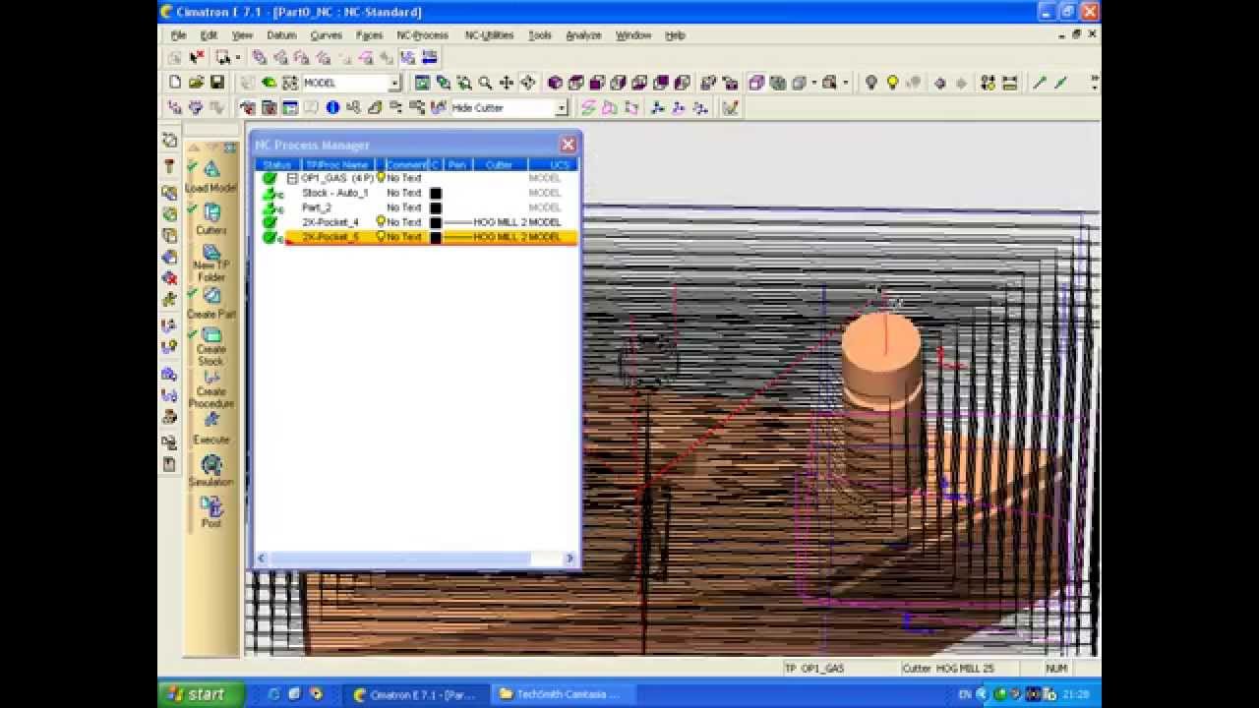Viewport: 1259px width, 708px height.
Task: Switch to TechSmith Camtasia taskbar button
Action: [x=564, y=694]
